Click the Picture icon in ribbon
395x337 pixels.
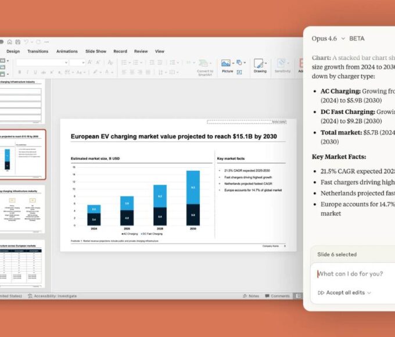point(226,63)
